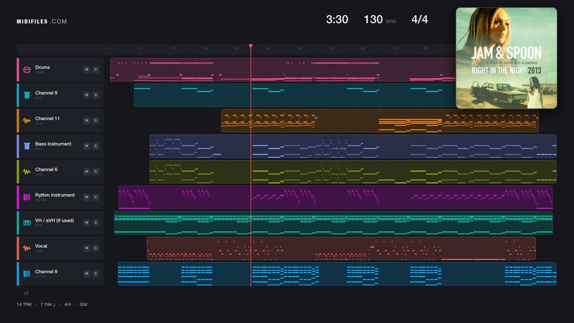Select the VH / aVH (if used) name
Viewport: 574px width, 323px height.
click(x=54, y=220)
